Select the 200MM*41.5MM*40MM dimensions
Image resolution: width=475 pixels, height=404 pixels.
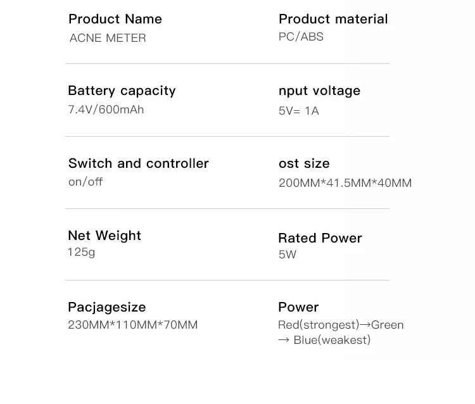tap(345, 183)
